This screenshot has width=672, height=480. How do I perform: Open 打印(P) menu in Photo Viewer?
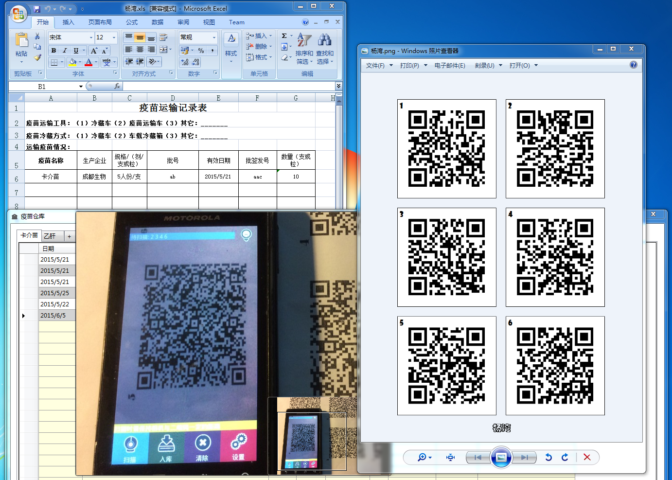[414, 65]
